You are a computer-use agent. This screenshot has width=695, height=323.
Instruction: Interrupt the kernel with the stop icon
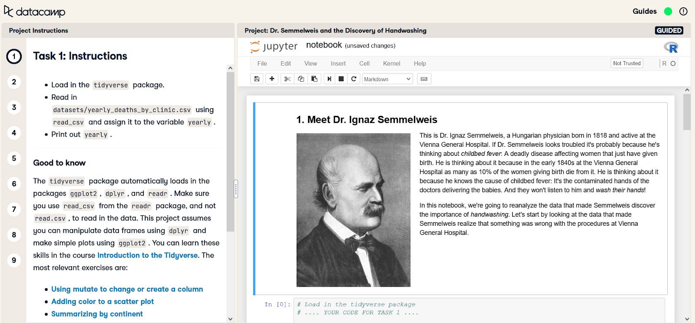(x=341, y=79)
